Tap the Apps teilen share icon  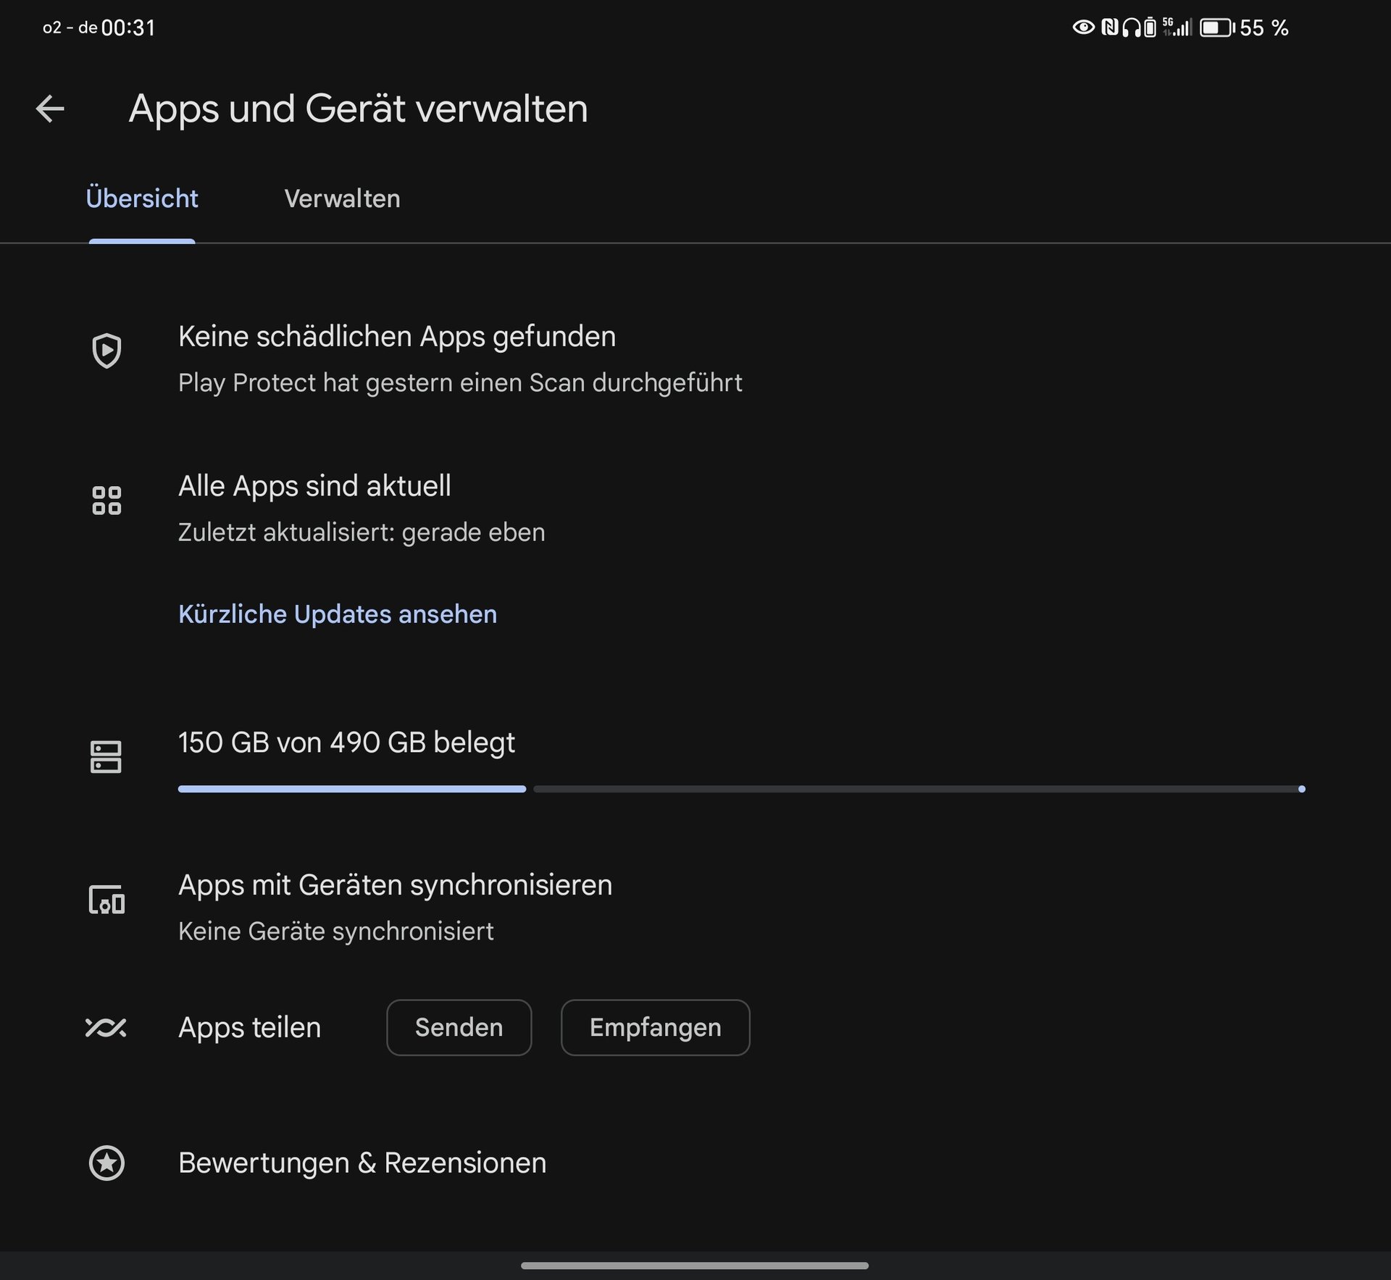[x=106, y=1027]
